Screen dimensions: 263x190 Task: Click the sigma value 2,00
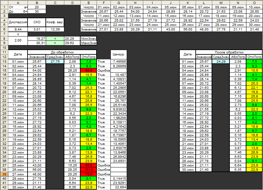point(18,40)
